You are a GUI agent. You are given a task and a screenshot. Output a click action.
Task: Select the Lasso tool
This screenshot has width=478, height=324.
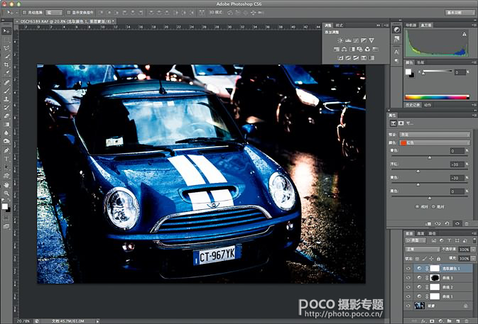point(6,48)
